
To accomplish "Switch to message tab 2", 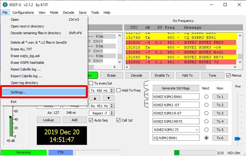I will 147,94.
